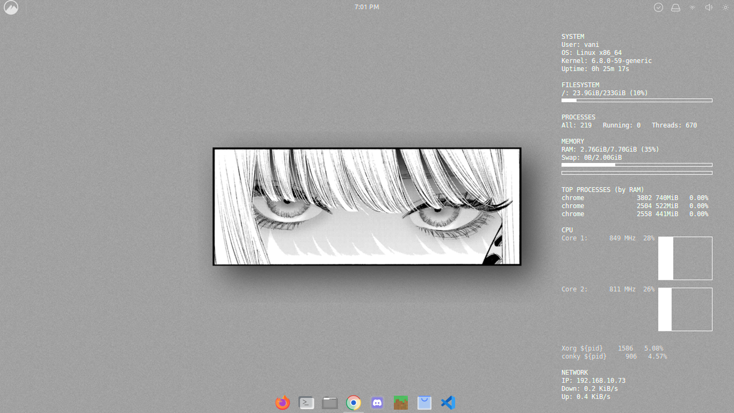Click the 'Uptime: 0h 25m 17s' line
This screenshot has height=413, width=734.
tap(595, 69)
